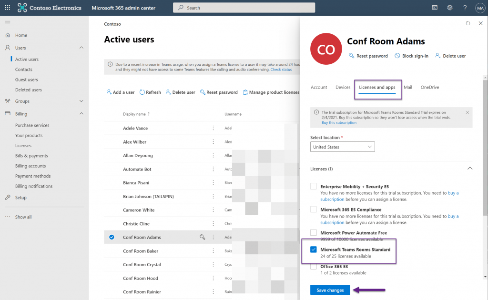Click Delete user in the user panel
Screen dimensions: 488x300
click(x=450, y=56)
